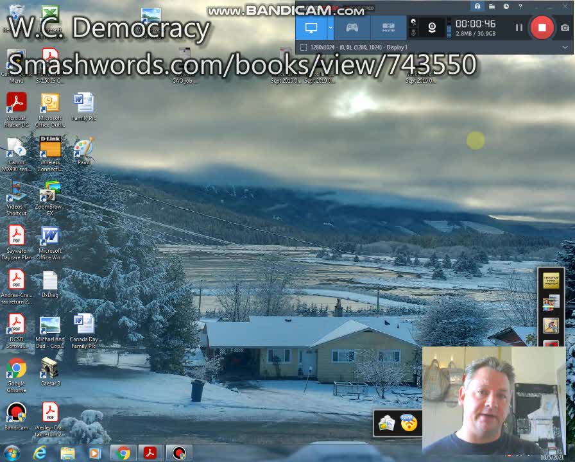This screenshot has height=462, width=575.
Task: Select DxDiag text file
Action: click(x=50, y=284)
